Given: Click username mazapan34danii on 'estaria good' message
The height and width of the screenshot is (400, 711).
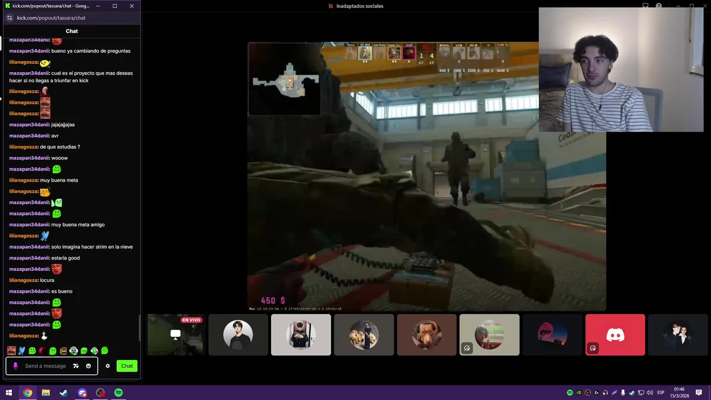Looking at the screenshot, I should [29, 258].
